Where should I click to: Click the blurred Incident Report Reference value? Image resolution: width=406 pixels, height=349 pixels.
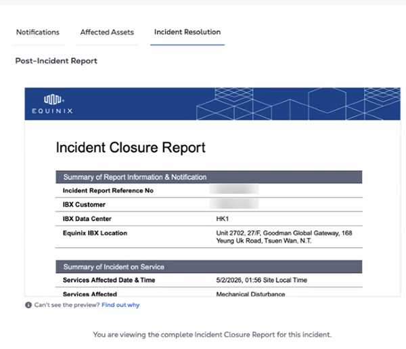(234, 189)
